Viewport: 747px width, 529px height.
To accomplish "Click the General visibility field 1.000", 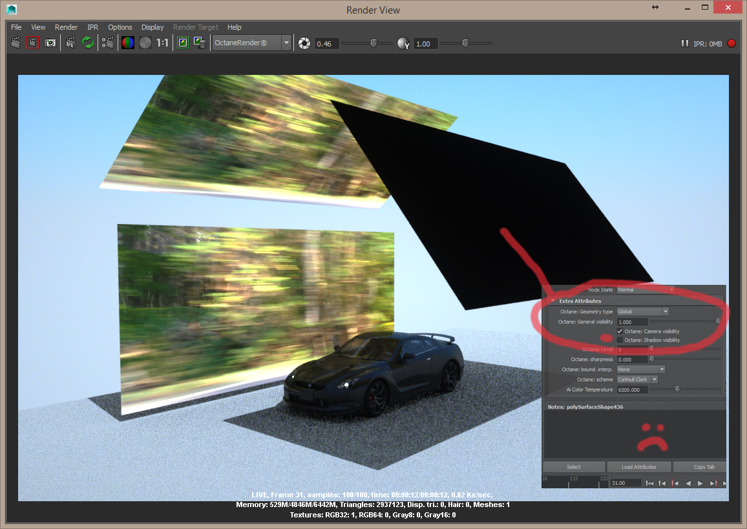I will coord(632,322).
